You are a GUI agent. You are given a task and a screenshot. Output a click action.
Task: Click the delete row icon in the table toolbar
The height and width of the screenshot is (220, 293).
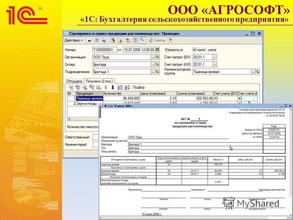[x=92, y=87]
